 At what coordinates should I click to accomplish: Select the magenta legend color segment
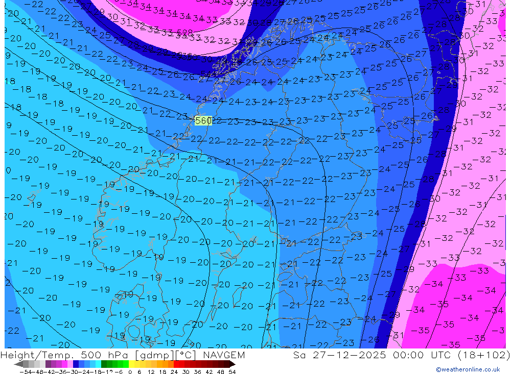point(64,364)
